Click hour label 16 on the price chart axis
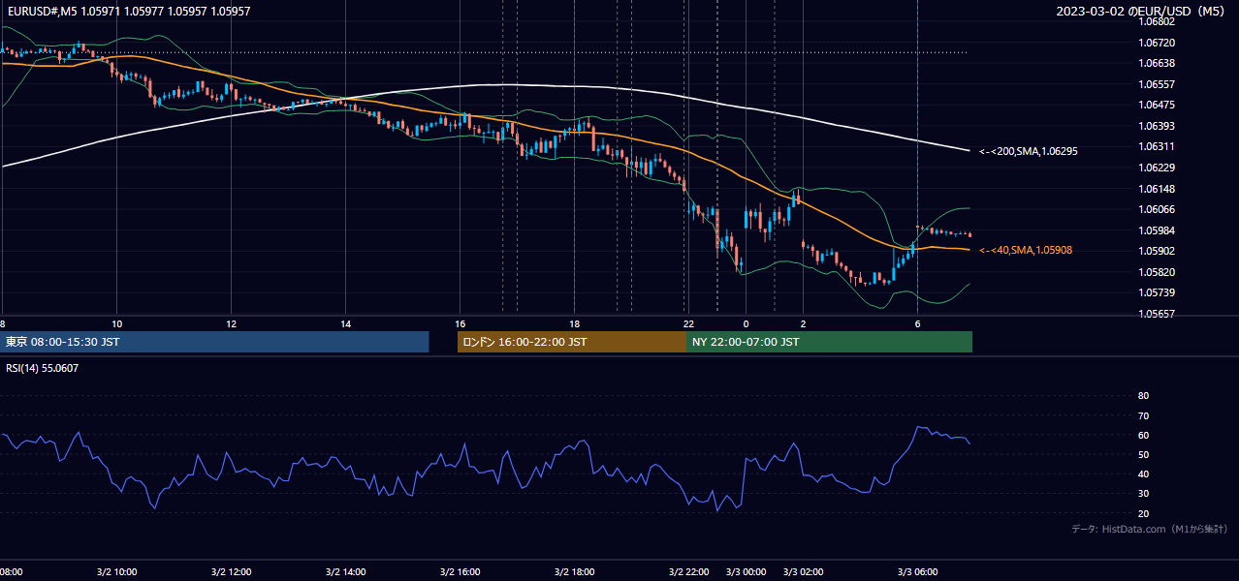1239x581 pixels. 460,323
